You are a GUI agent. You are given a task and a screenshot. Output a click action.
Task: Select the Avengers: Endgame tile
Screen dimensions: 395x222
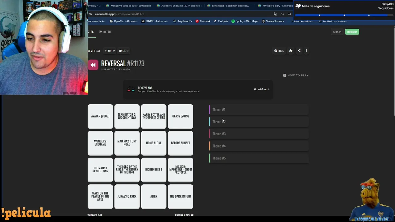(100, 143)
